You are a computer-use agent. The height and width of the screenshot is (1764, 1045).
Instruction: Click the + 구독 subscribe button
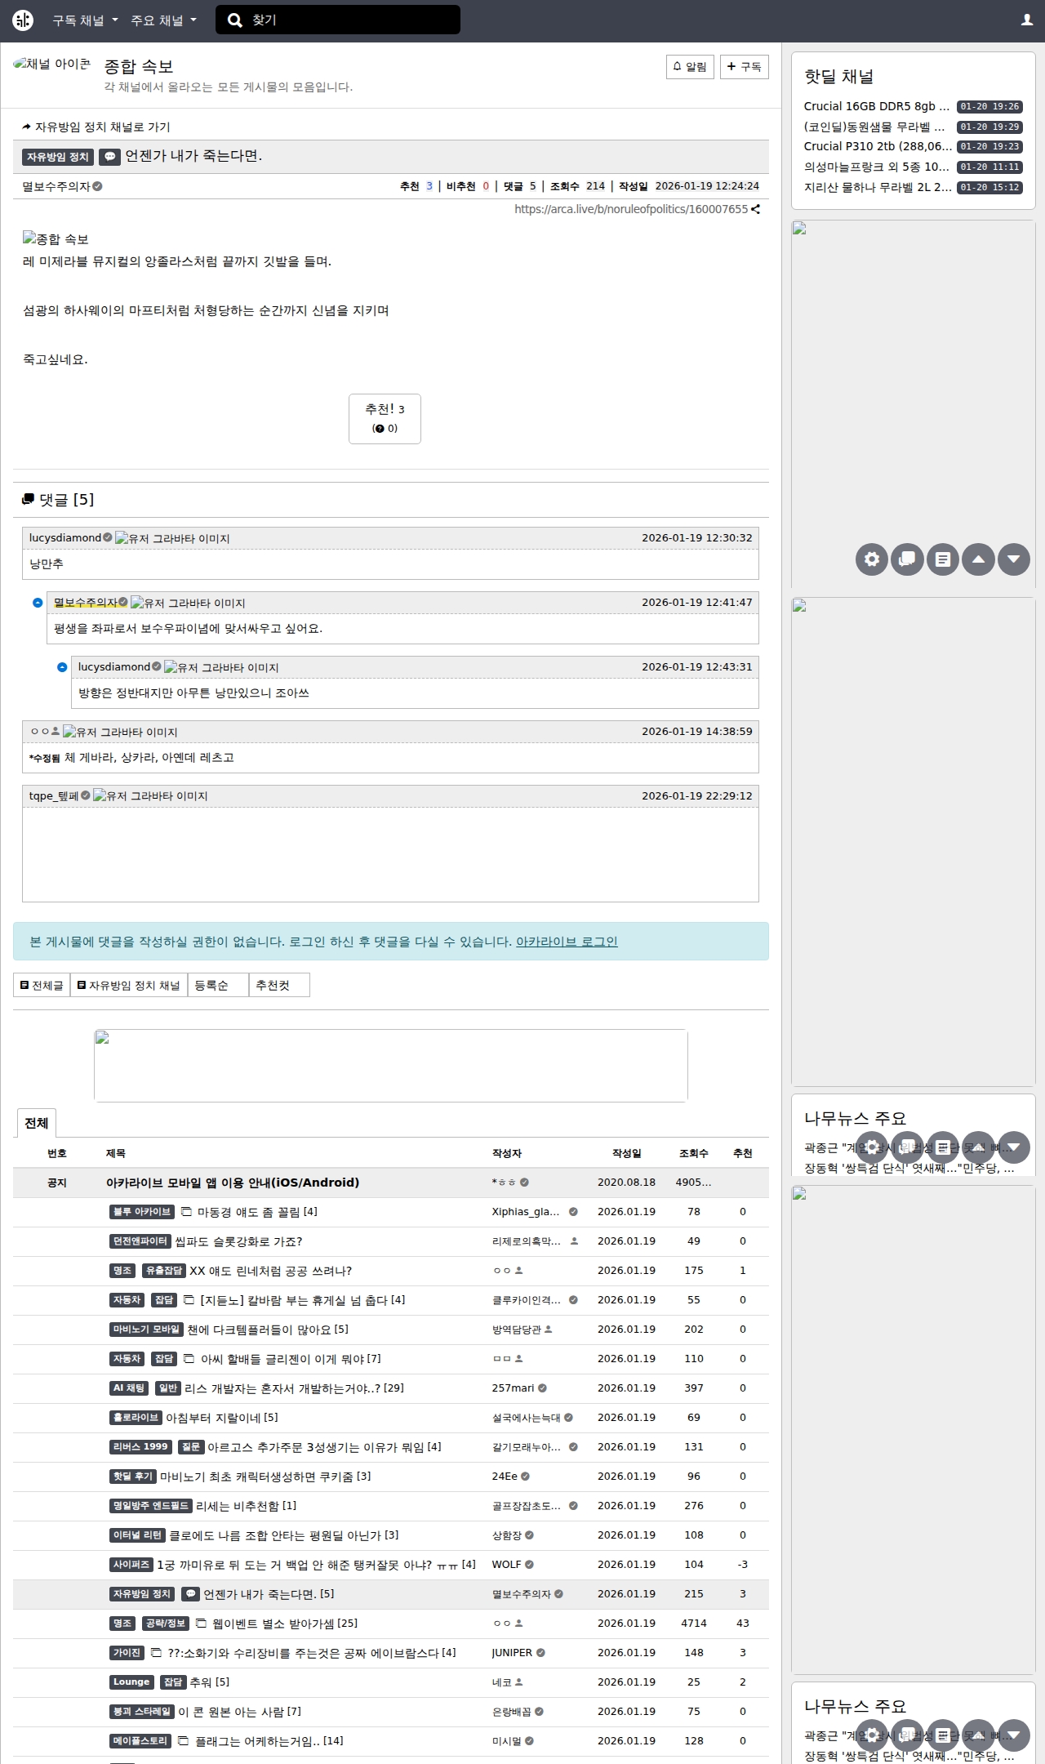pos(745,67)
